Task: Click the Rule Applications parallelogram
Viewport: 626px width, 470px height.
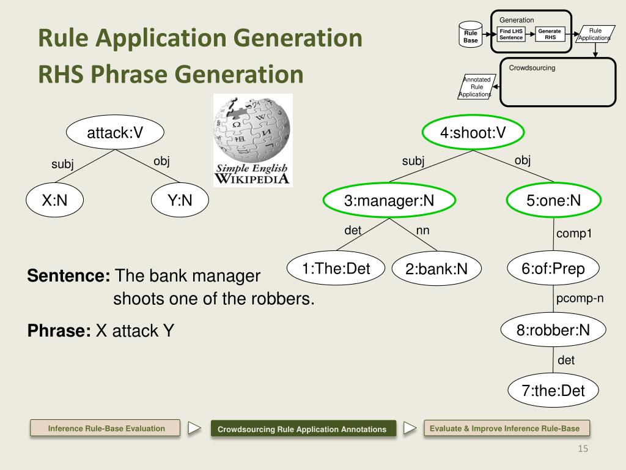Action: [x=595, y=34]
